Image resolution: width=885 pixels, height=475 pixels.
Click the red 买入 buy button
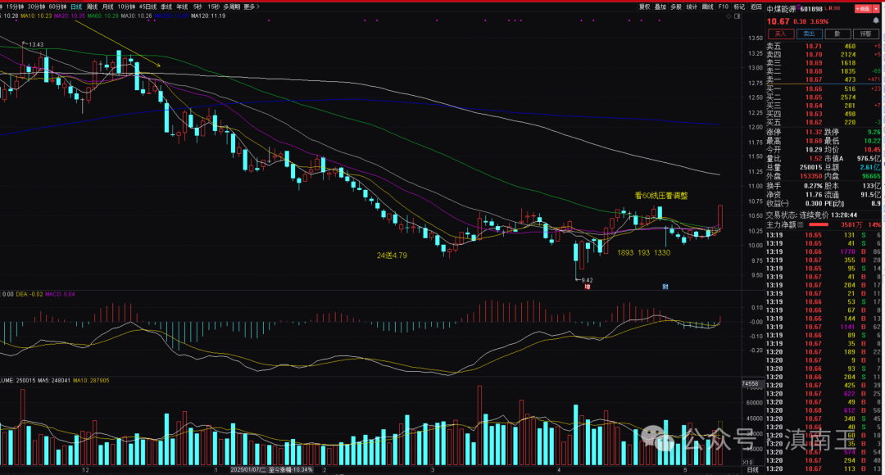[x=781, y=34]
